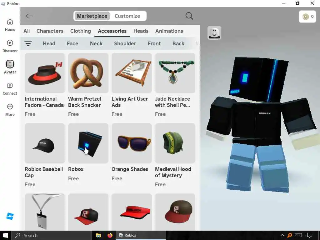Click the 'Orange Shades' item title
320x240 pixels.
pos(130,169)
